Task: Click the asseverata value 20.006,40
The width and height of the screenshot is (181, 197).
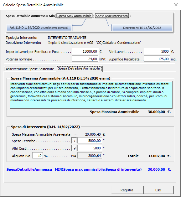Action: click(93, 134)
